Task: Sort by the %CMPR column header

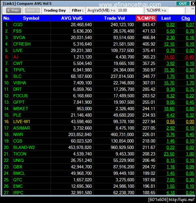Action: pos(146,18)
